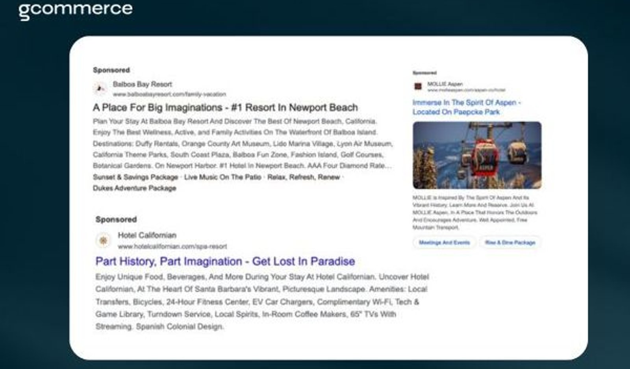Click the Balboa Bay Resort ad description text
630x369 pixels.
click(243, 143)
